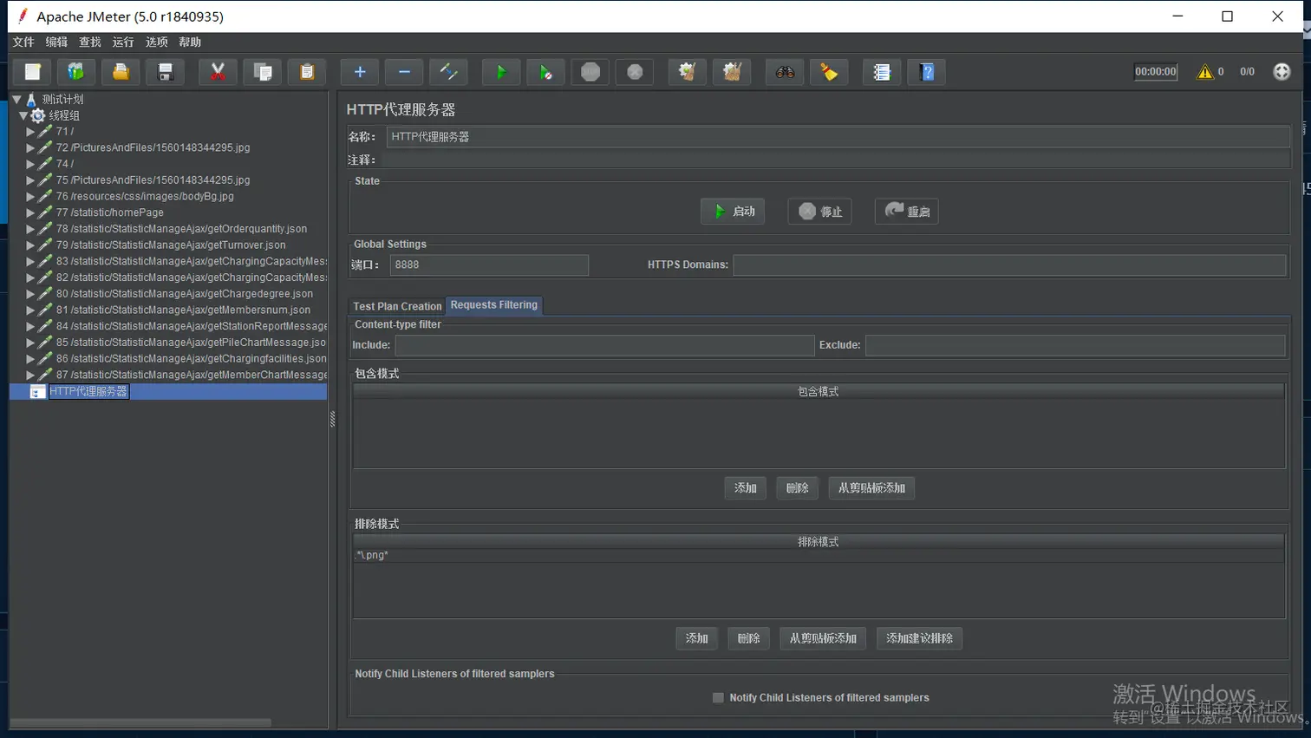Enable Notify Child Listeners of filtered samplers
Screen dimensions: 1311x738
[x=718, y=697]
